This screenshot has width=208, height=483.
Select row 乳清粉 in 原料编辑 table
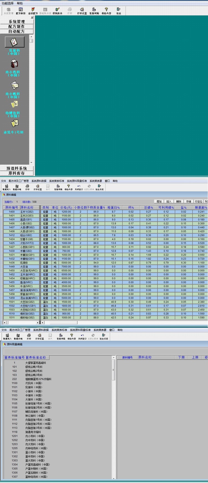105,263
